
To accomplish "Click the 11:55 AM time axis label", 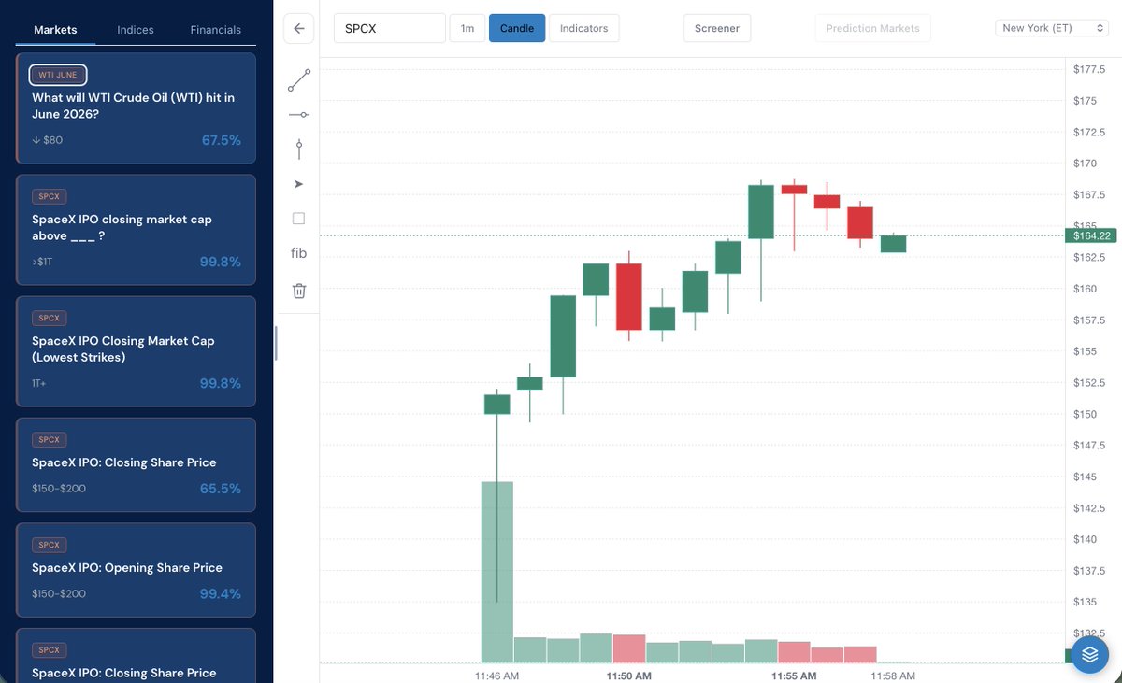I will coord(794,675).
